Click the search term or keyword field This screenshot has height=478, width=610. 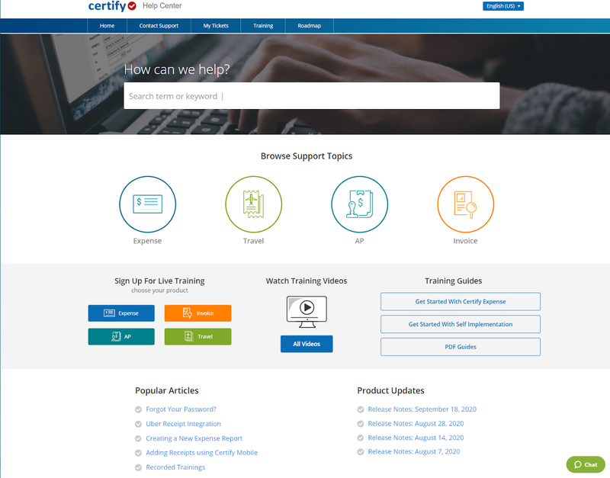coord(312,96)
